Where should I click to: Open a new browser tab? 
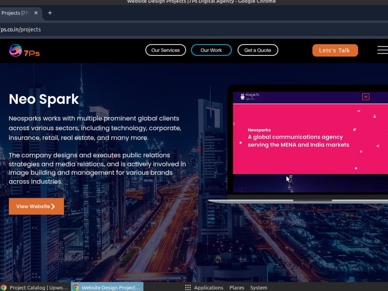(x=50, y=13)
